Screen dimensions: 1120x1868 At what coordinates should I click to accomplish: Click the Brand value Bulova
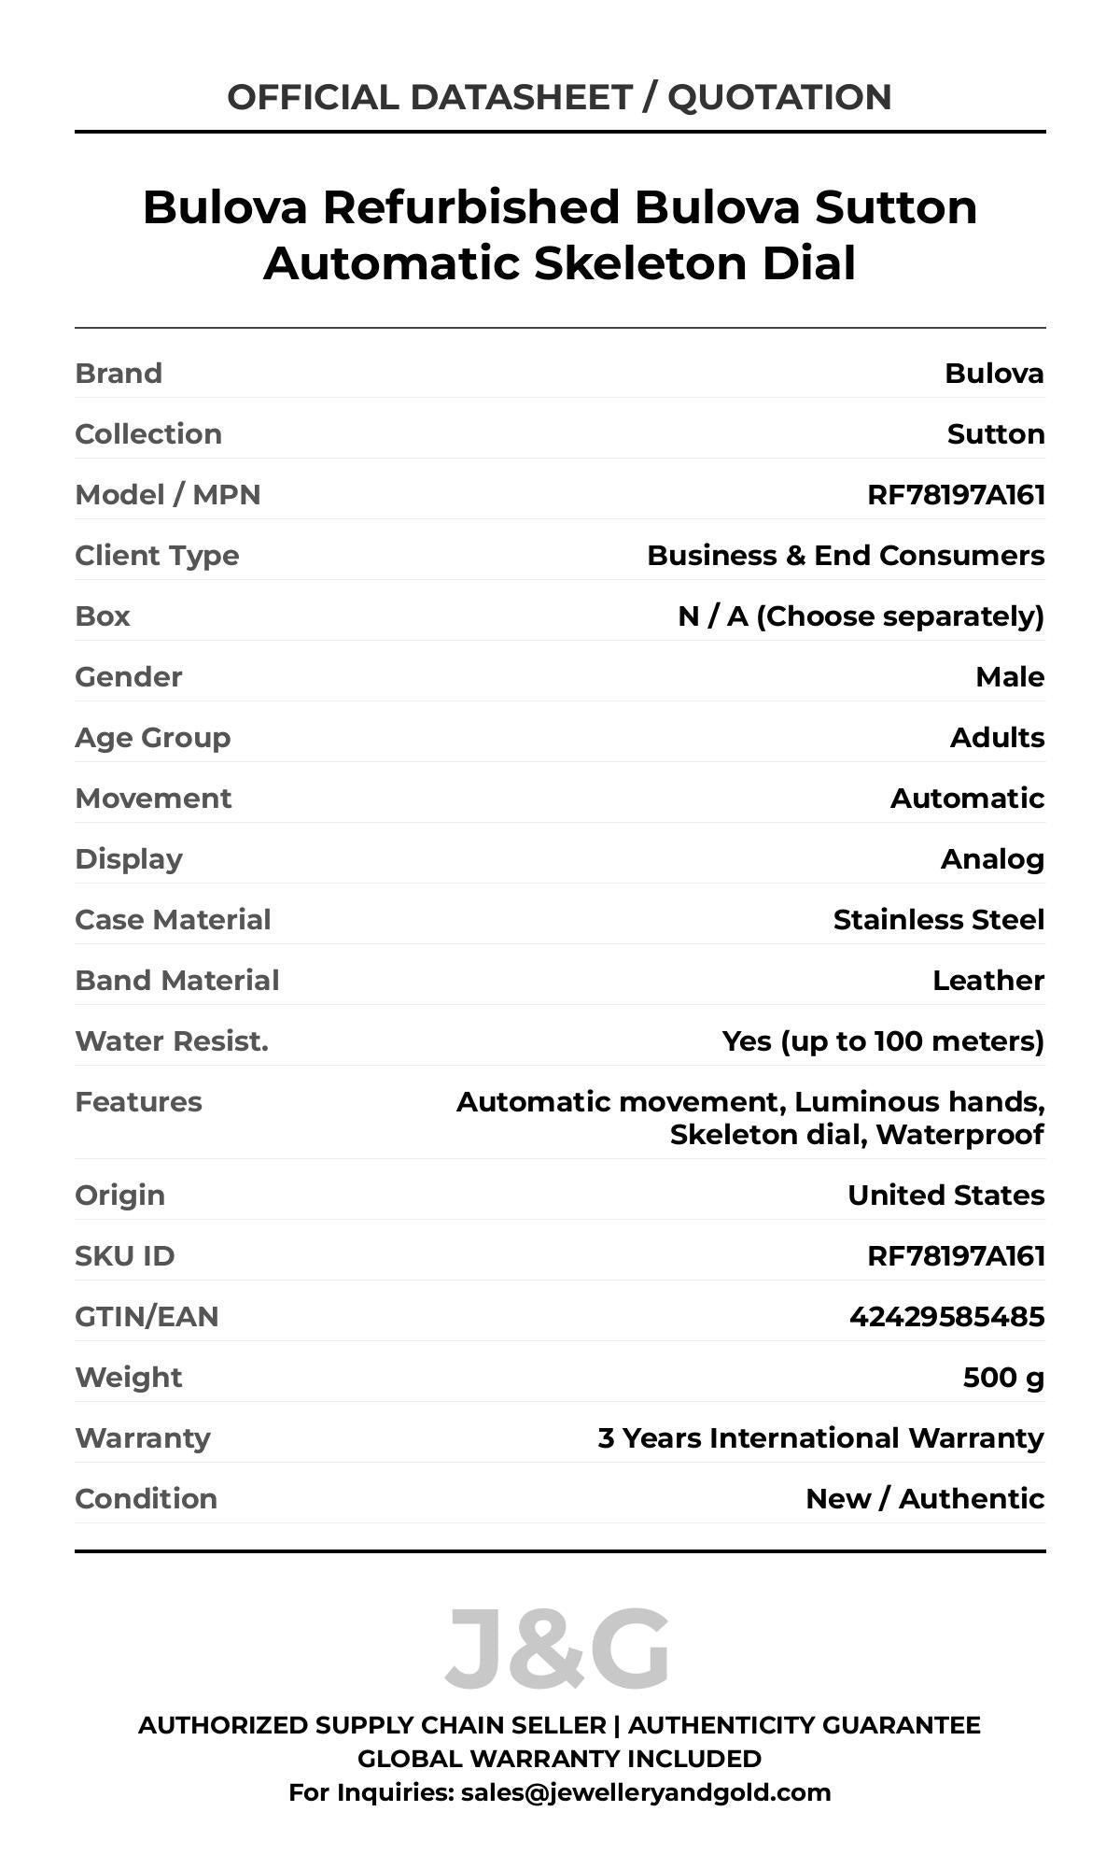tap(994, 373)
